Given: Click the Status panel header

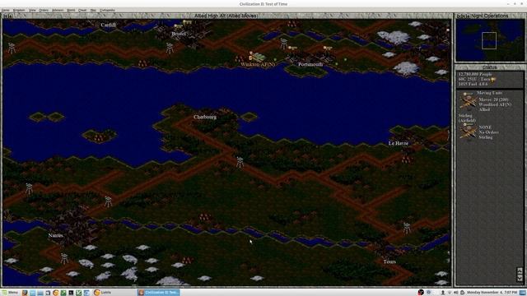Looking at the screenshot, I should (489, 67).
